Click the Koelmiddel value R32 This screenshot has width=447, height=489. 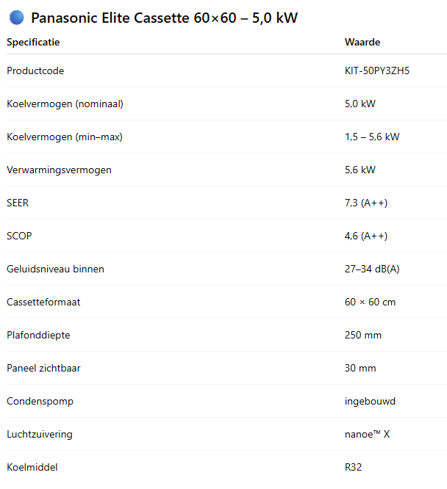coord(353,468)
